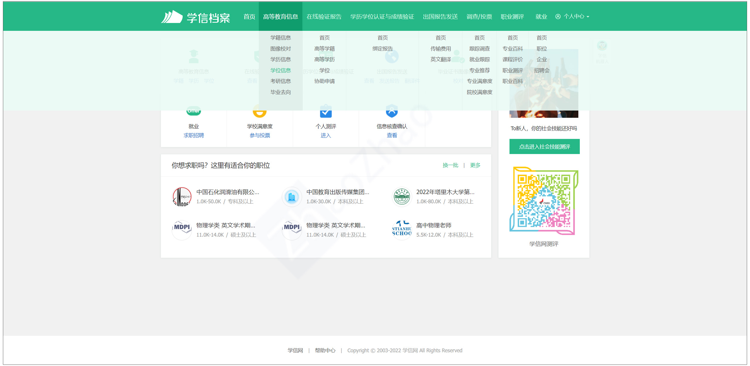
Task: Click 换一批 to refresh jobs
Action: click(x=450, y=165)
